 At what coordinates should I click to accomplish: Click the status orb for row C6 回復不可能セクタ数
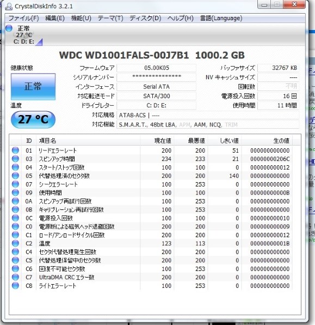click(15, 269)
